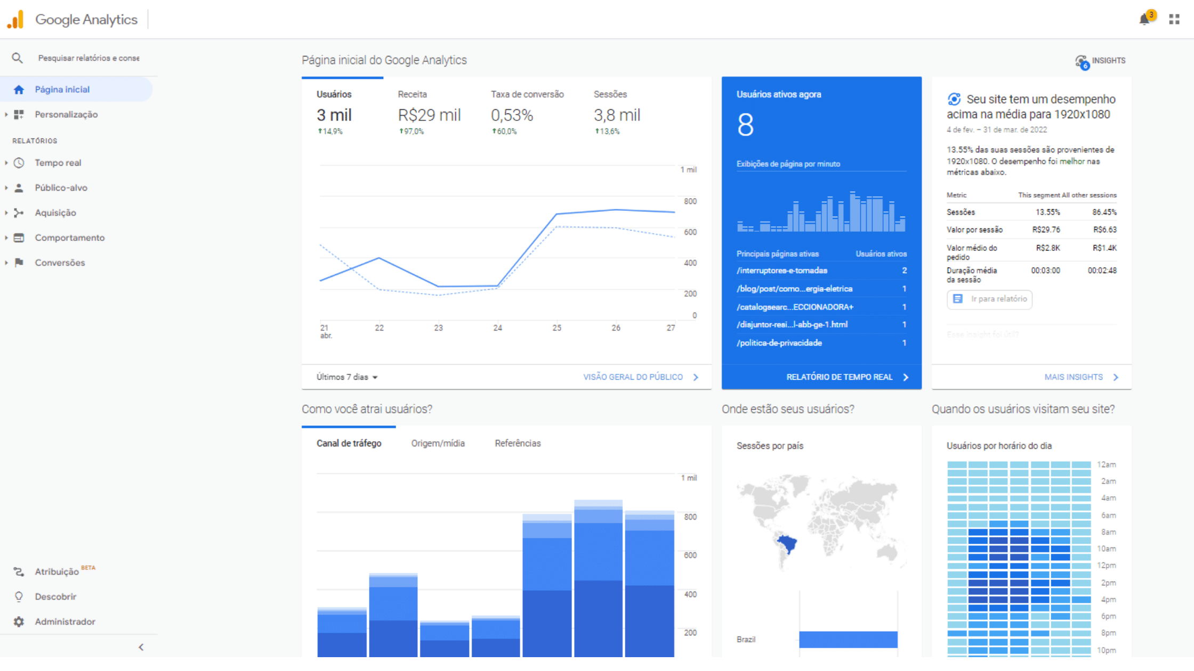The width and height of the screenshot is (1194, 671).
Task: Switch to the Origem/mídia tab
Action: (438, 444)
